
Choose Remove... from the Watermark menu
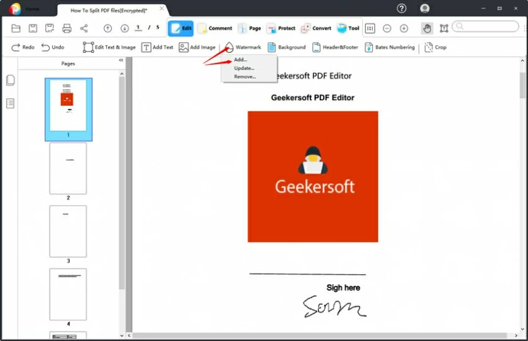[245, 77]
